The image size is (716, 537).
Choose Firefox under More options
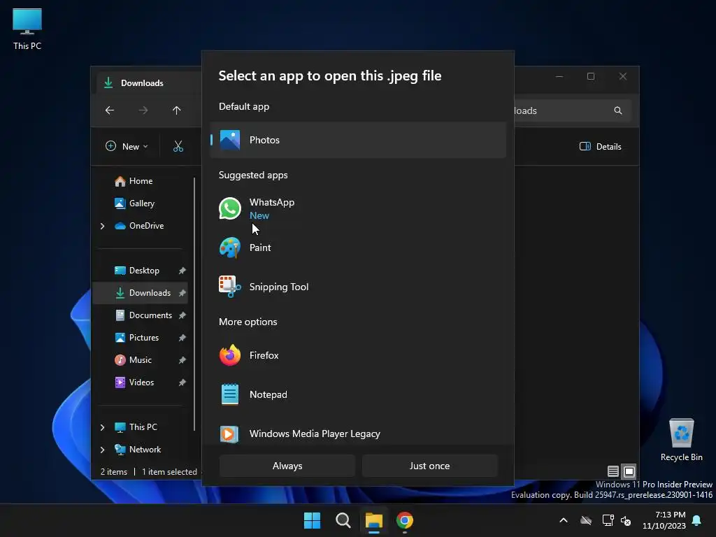point(358,355)
